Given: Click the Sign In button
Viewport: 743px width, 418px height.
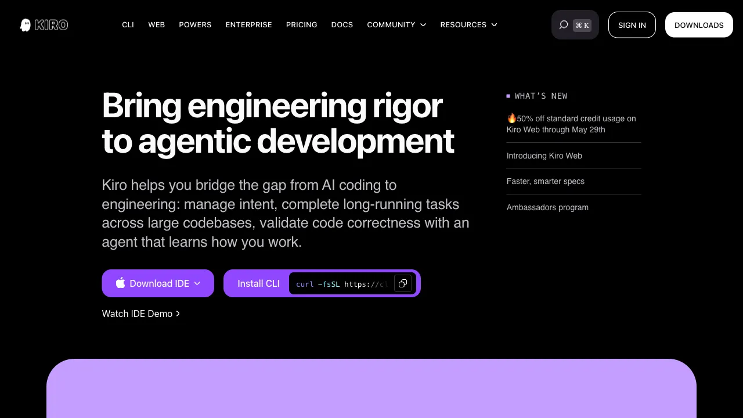Looking at the screenshot, I should tap(632, 25).
